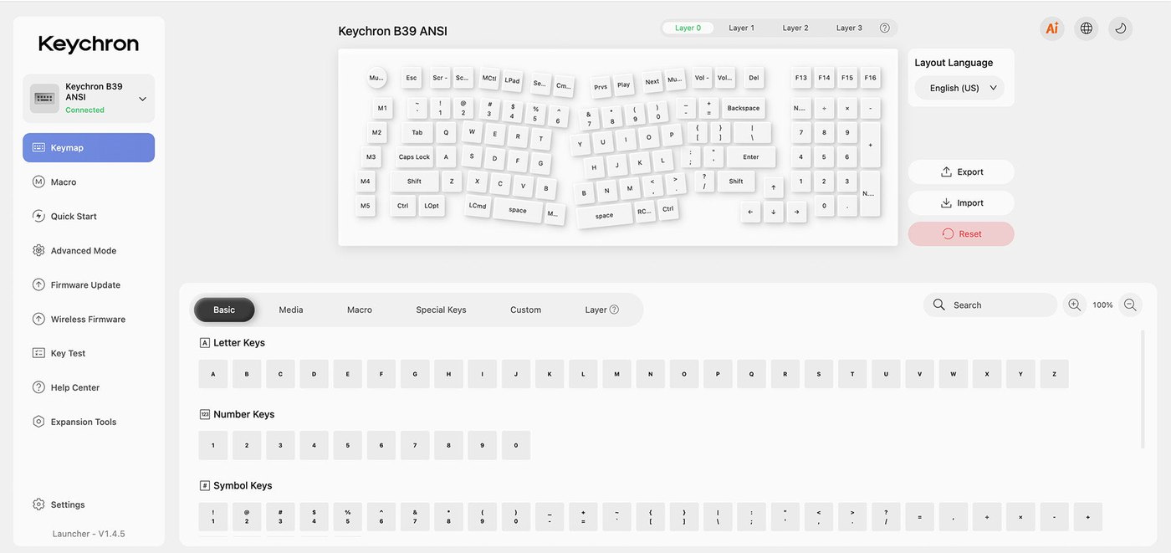Select the left arrow key on keymap
Viewport: 1171px width, 553px height.
[750, 212]
